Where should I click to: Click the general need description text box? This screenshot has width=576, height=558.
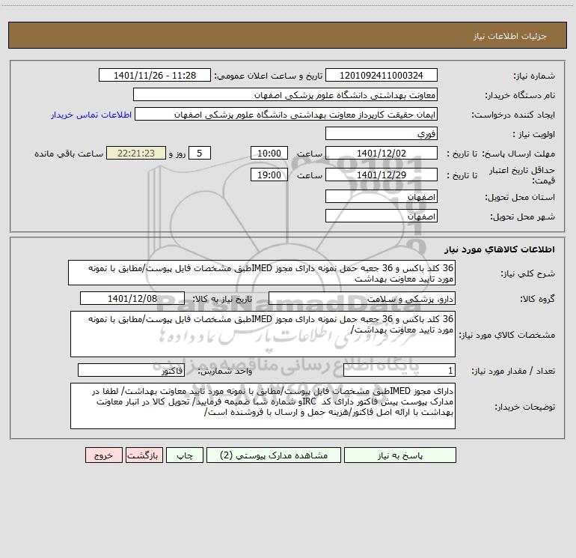(x=262, y=273)
